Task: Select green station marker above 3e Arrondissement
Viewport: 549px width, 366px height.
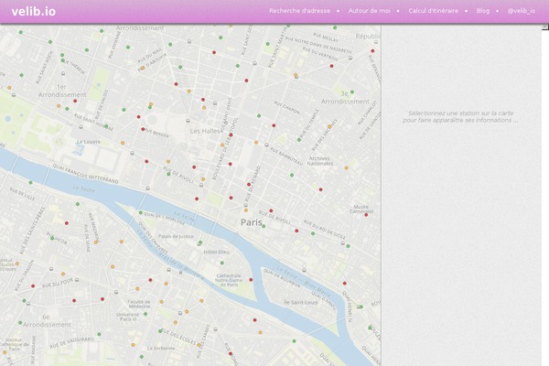Action: pos(352,91)
